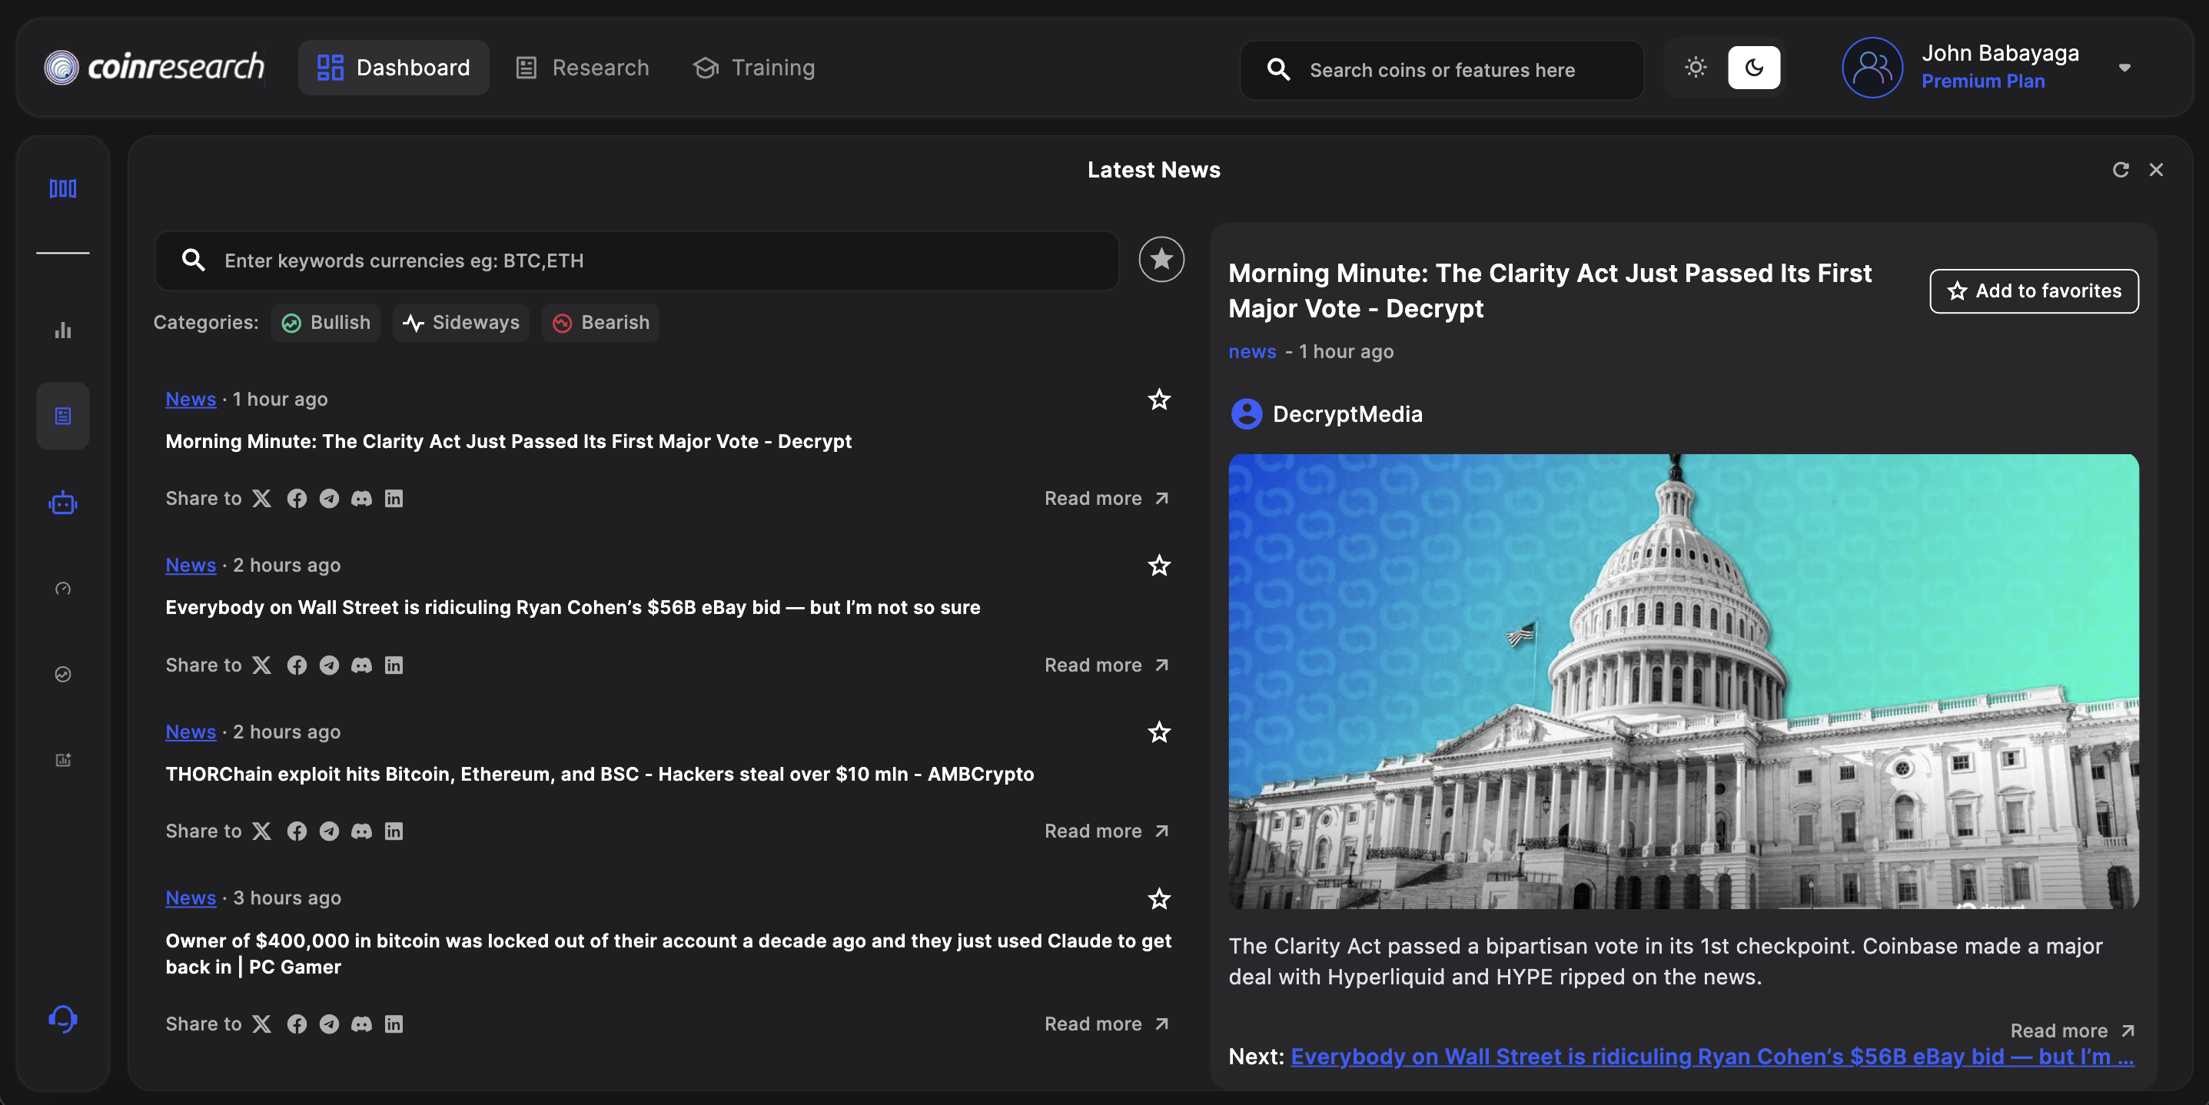Image resolution: width=2209 pixels, height=1105 pixels.
Task: Click the Capitol building article image
Action: point(1682,681)
